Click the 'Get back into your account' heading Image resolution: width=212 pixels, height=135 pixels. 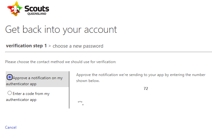61,30
